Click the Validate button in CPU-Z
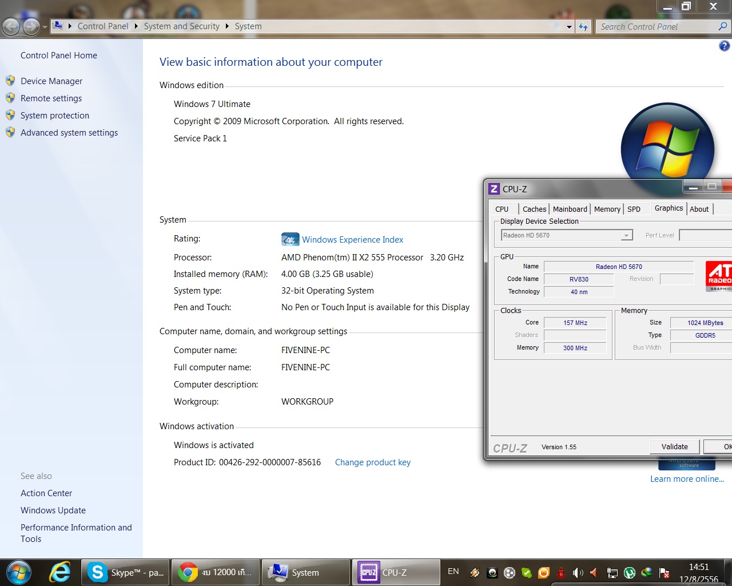Screen dimensions: 732x586 (675, 446)
